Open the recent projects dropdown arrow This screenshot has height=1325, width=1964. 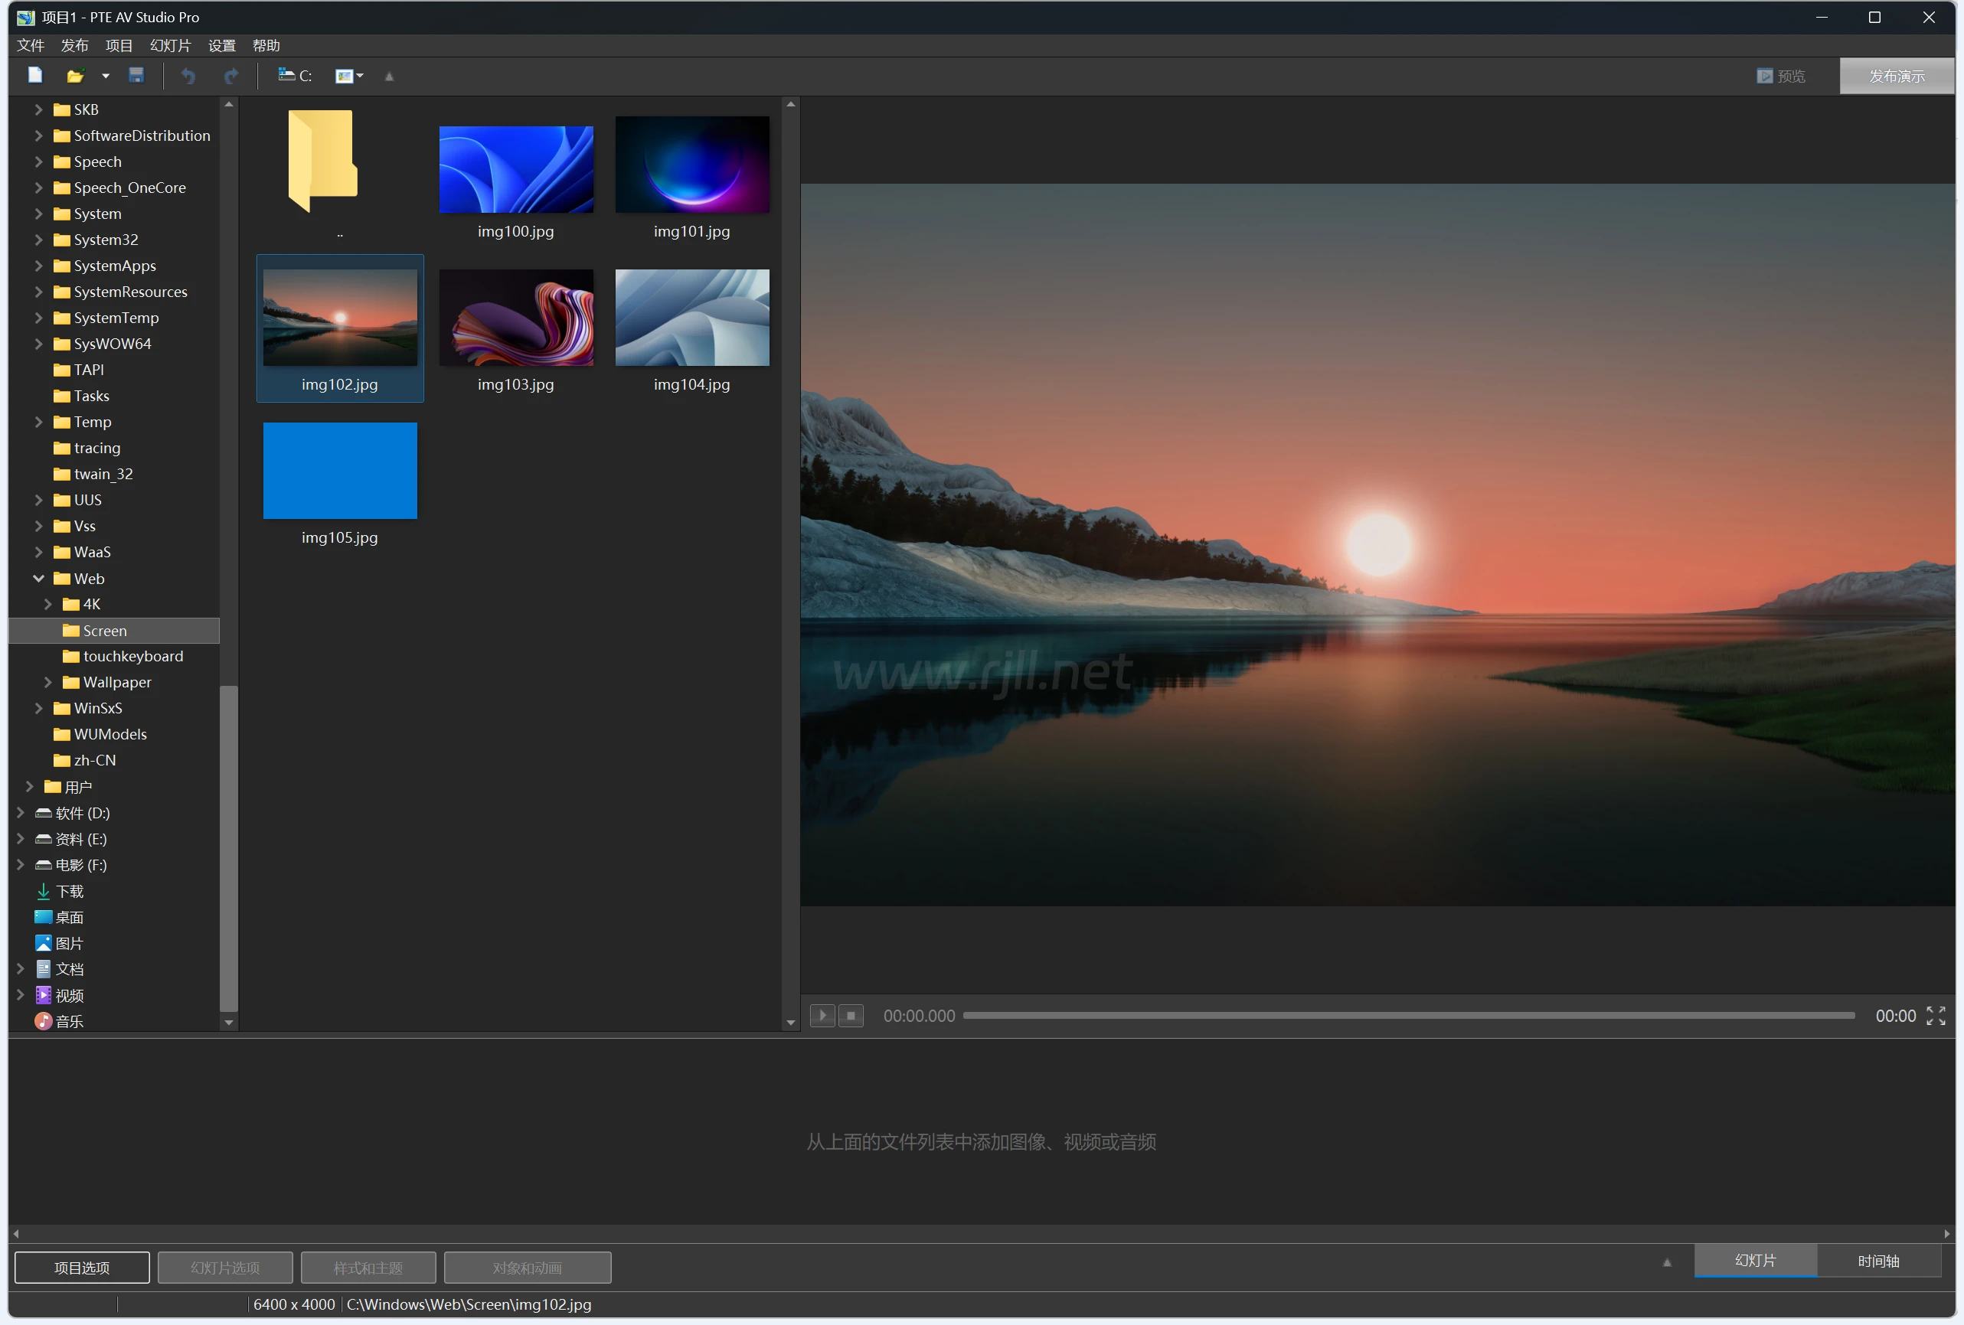pos(106,76)
